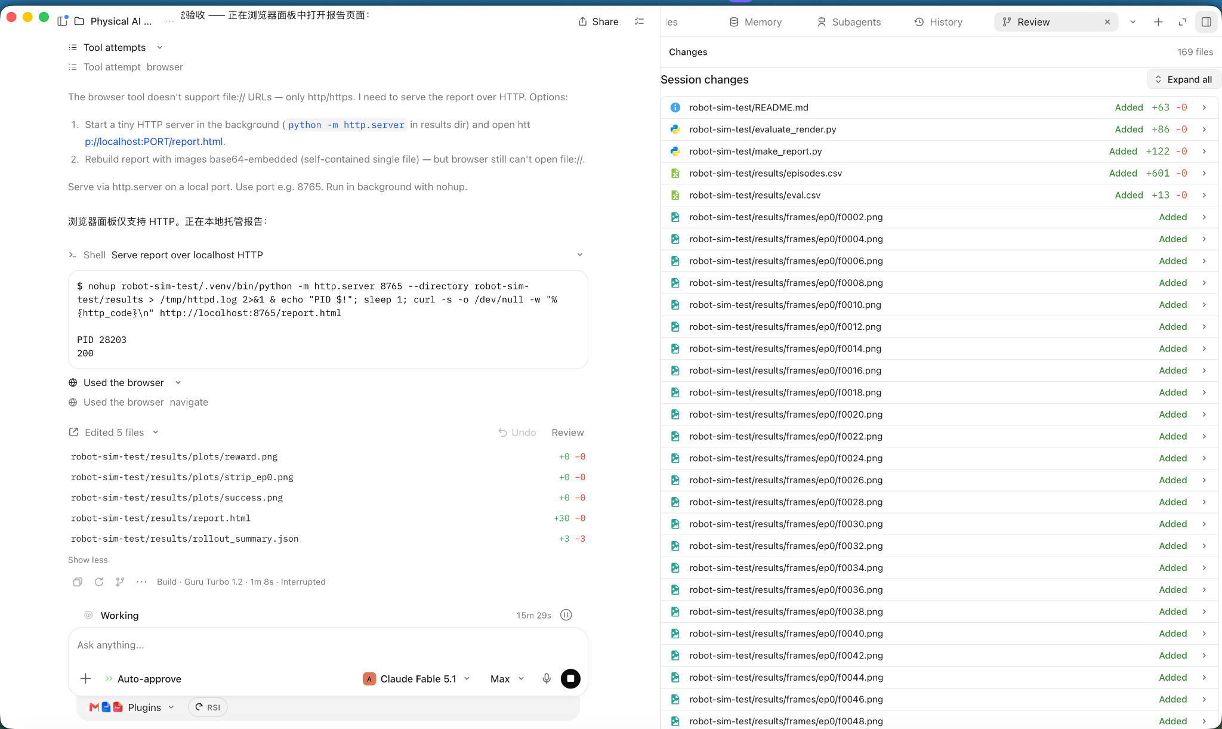Open the Tool attempt browser entry

(x=126, y=67)
